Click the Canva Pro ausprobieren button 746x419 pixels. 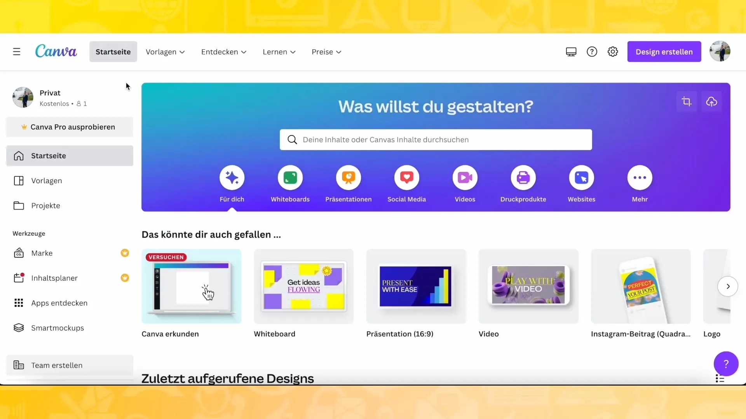[x=69, y=126]
